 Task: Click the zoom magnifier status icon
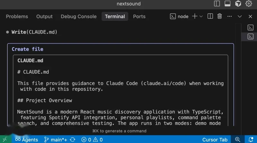(x=238, y=139)
